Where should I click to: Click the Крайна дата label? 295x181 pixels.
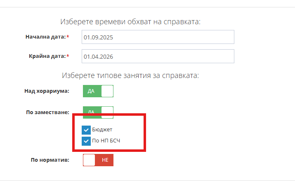(47, 56)
